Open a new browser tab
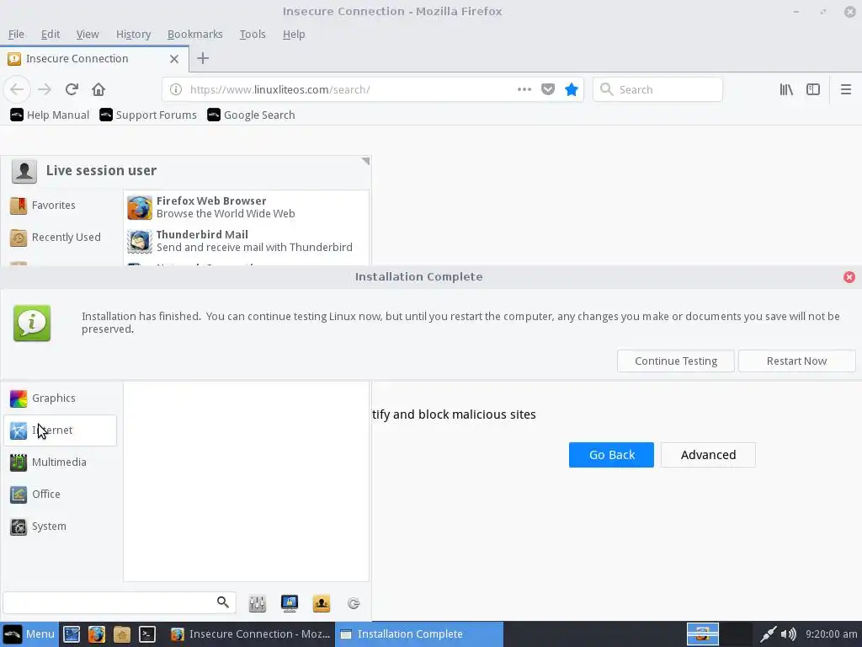This screenshot has width=862, height=647. (203, 58)
